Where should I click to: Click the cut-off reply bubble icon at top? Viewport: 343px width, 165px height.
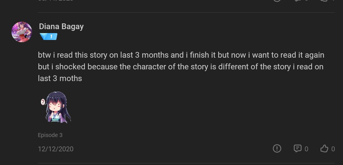click(x=297, y=1)
